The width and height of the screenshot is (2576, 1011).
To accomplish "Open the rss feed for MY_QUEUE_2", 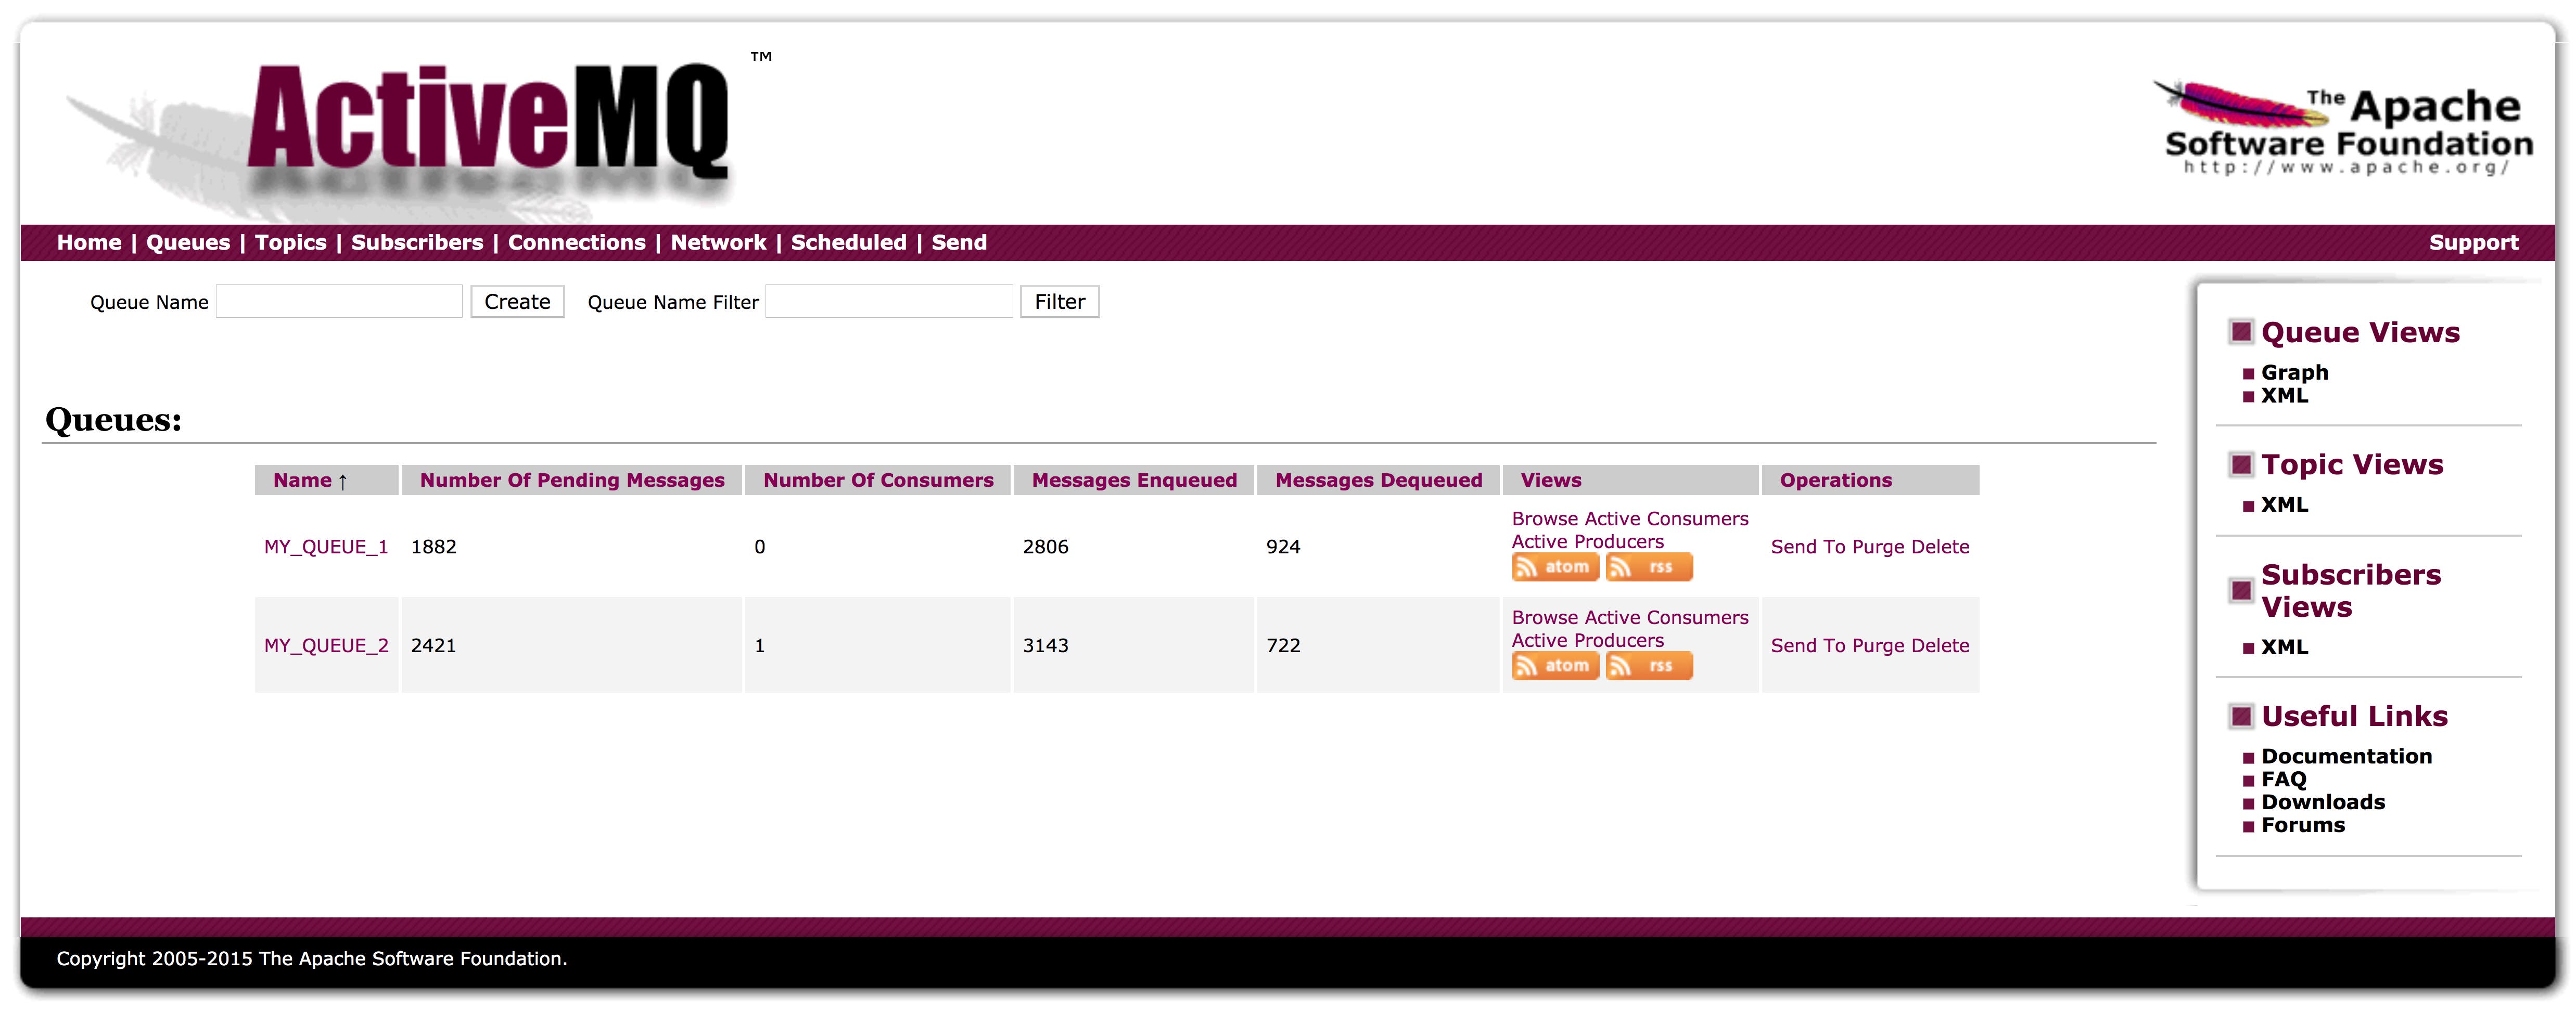I will click(x=1648, y=665).
